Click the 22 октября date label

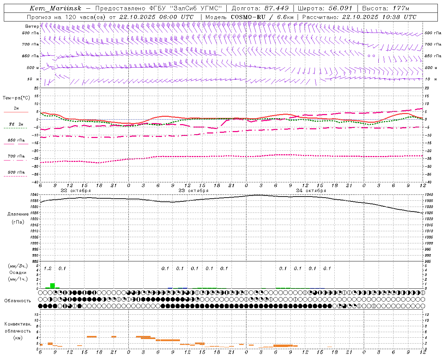tap(76, 191)
